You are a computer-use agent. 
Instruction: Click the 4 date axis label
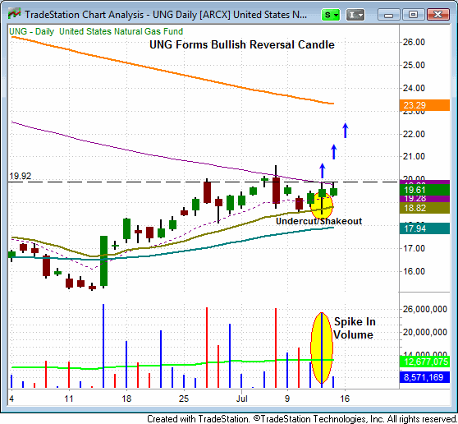(x=11, y=399)
